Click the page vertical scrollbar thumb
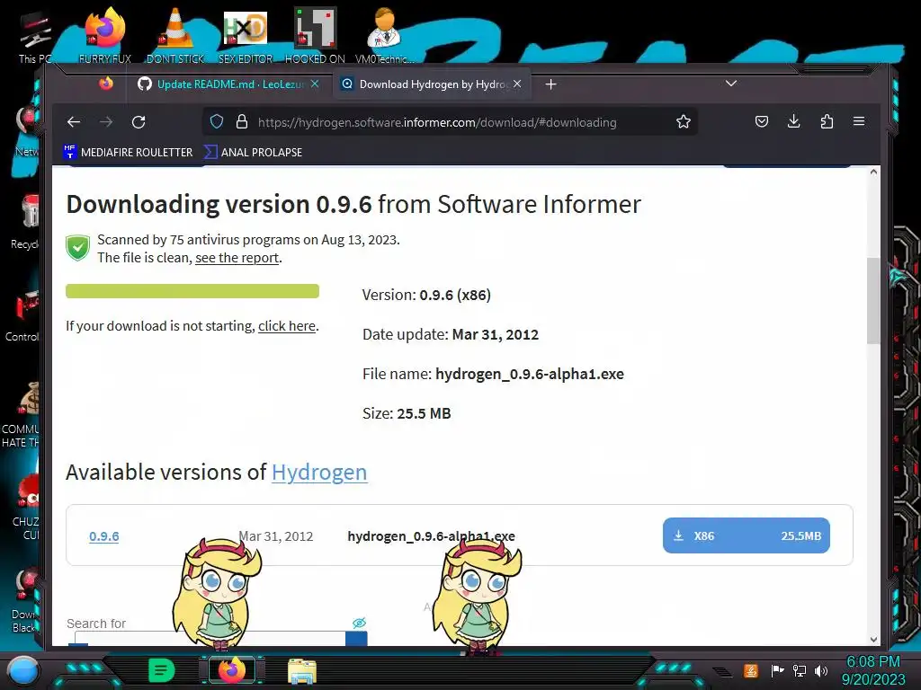The height and width of the screenshot is (690, 921). 873,300
